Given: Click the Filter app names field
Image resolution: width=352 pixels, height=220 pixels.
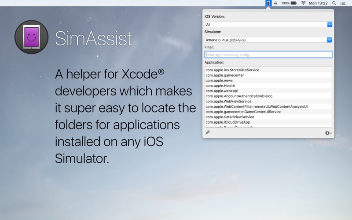Looking at the screenshot, I should [268, 55].
